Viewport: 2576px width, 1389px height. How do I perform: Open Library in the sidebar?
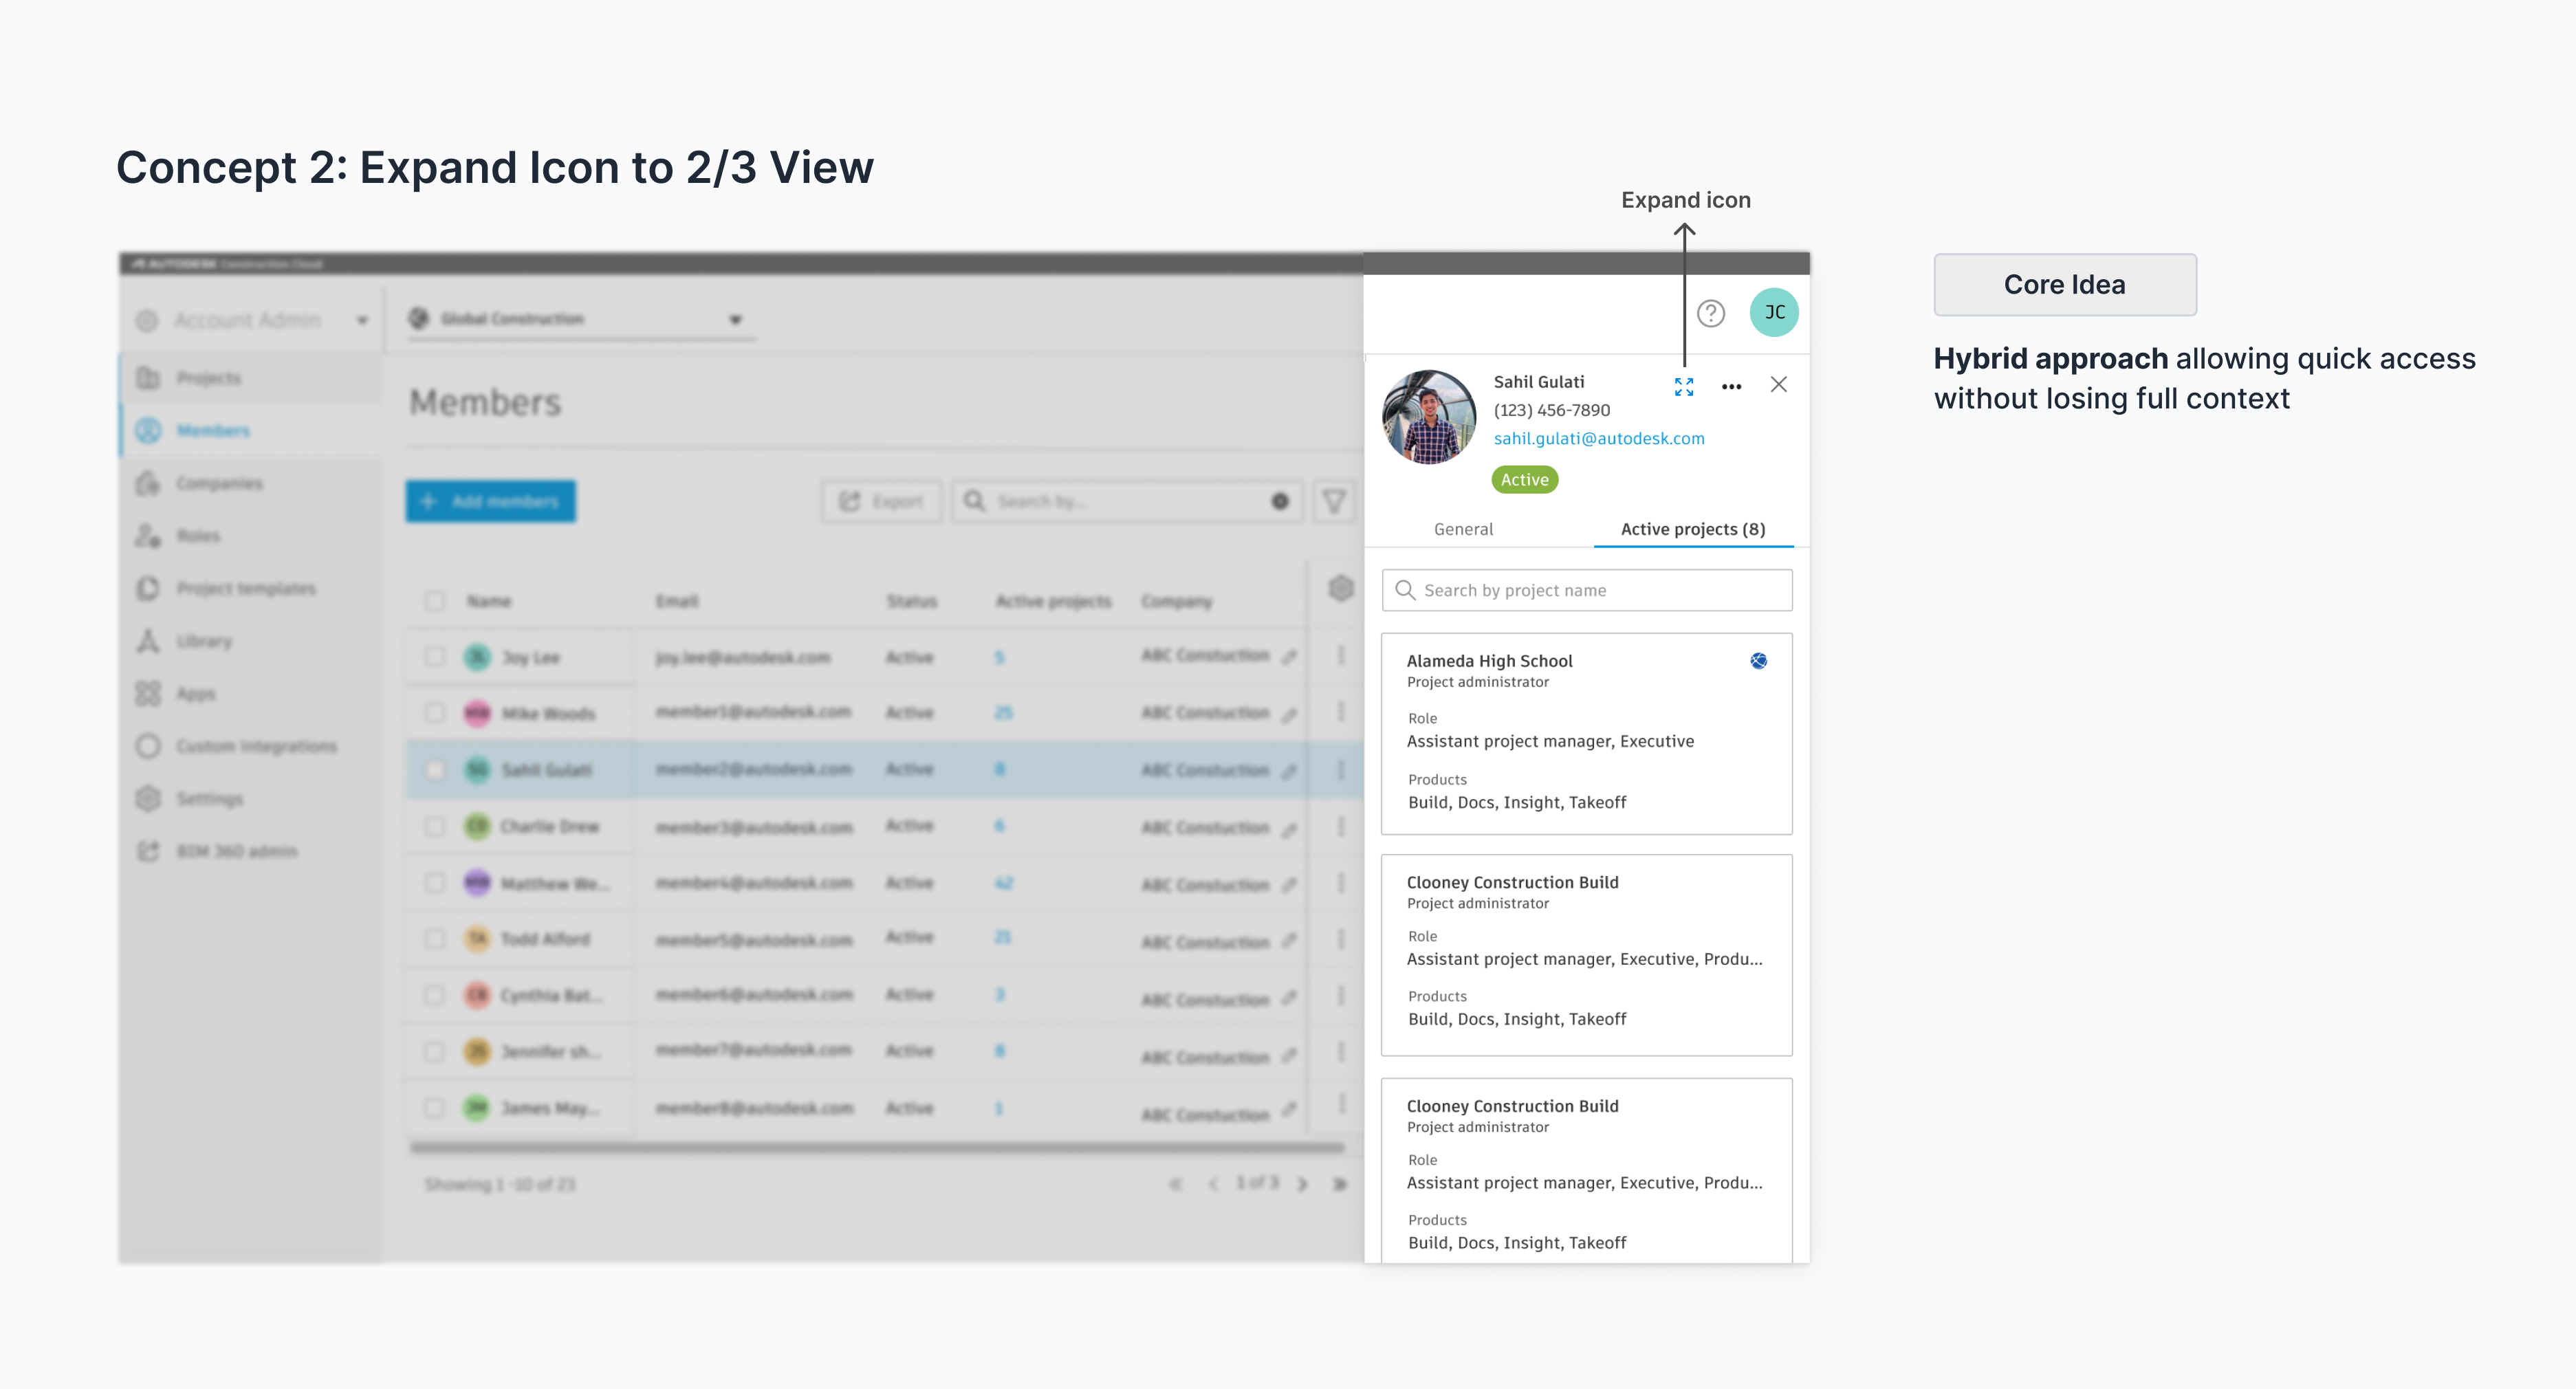point(251,641)
